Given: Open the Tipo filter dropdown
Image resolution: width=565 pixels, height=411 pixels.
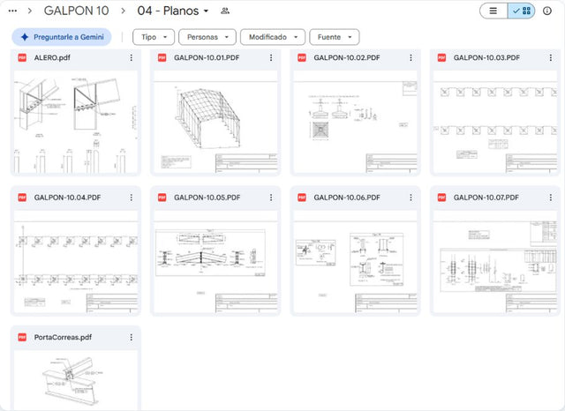Looking at the screenshot, I should pos(154,37).
